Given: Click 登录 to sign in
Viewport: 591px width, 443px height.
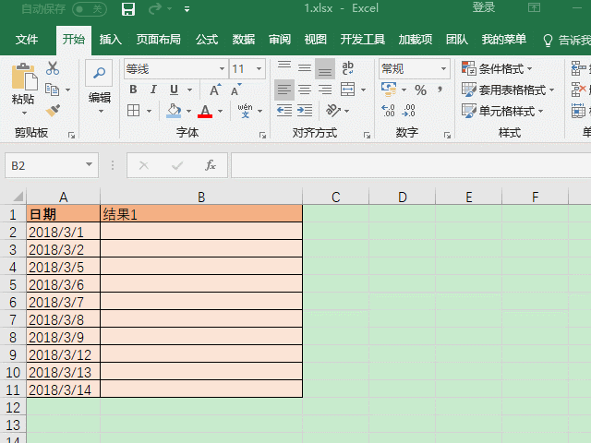Looking at the screenshot, I should click(x=484, y=8).
